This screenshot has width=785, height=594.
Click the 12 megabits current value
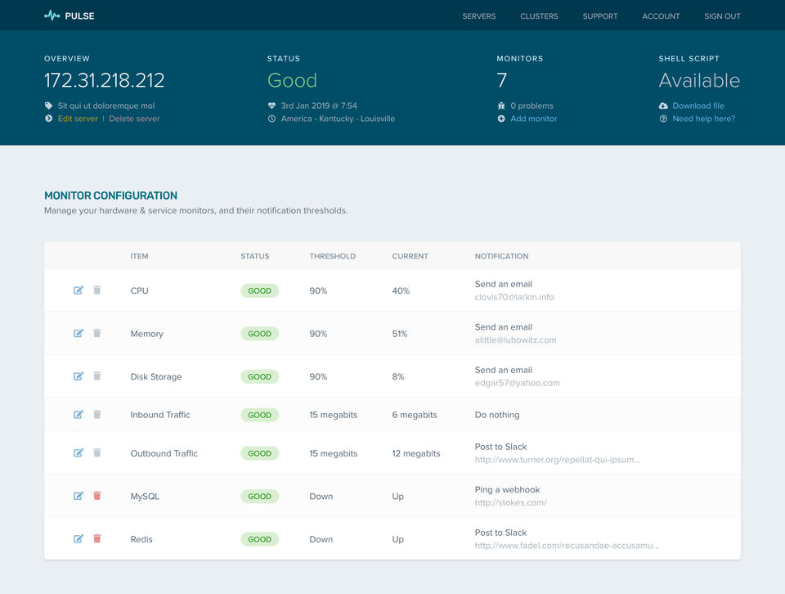tap(416, 453)
